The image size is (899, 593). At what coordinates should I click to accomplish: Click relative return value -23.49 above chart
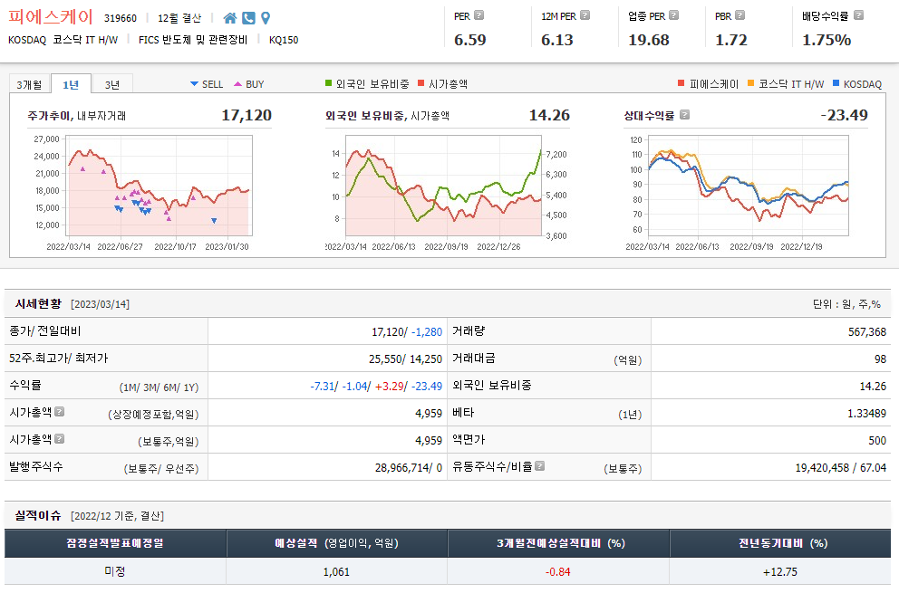click(844, 115)
